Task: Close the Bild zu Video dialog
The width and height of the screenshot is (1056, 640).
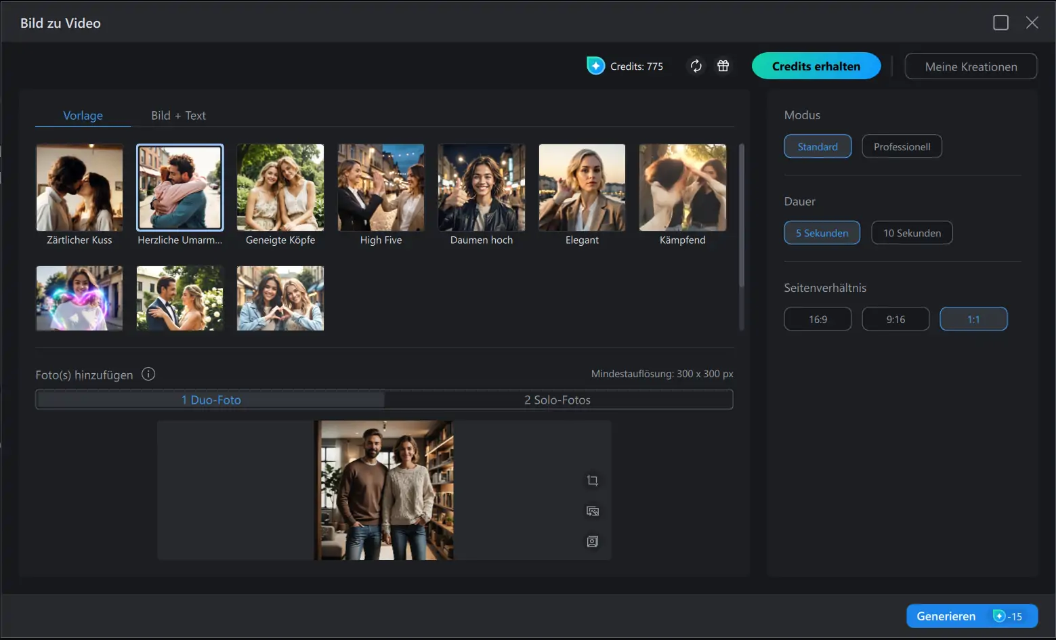Action: tap(1032, 22)
